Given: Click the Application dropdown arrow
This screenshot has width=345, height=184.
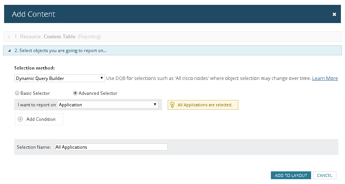Looking at the screenshot, I should click(155, 104).
